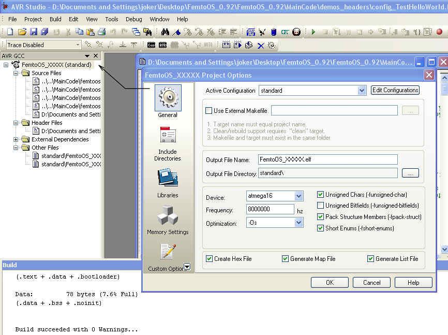
Task: Toggle Pack Structure Members checkbox
Action: 320,216
